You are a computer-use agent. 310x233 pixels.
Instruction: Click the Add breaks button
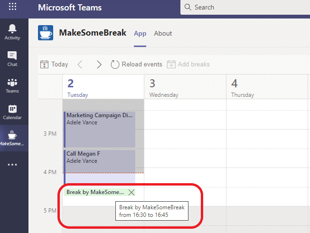click(188, 65)
